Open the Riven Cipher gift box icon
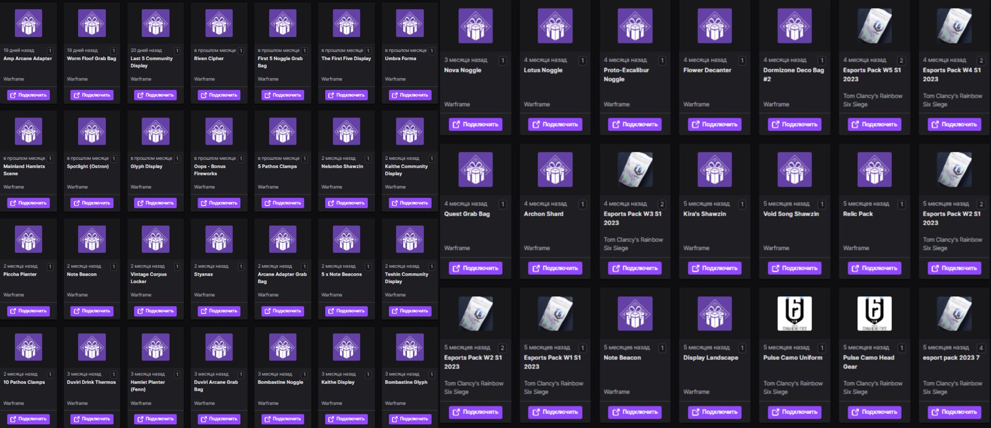 (219, 24)
